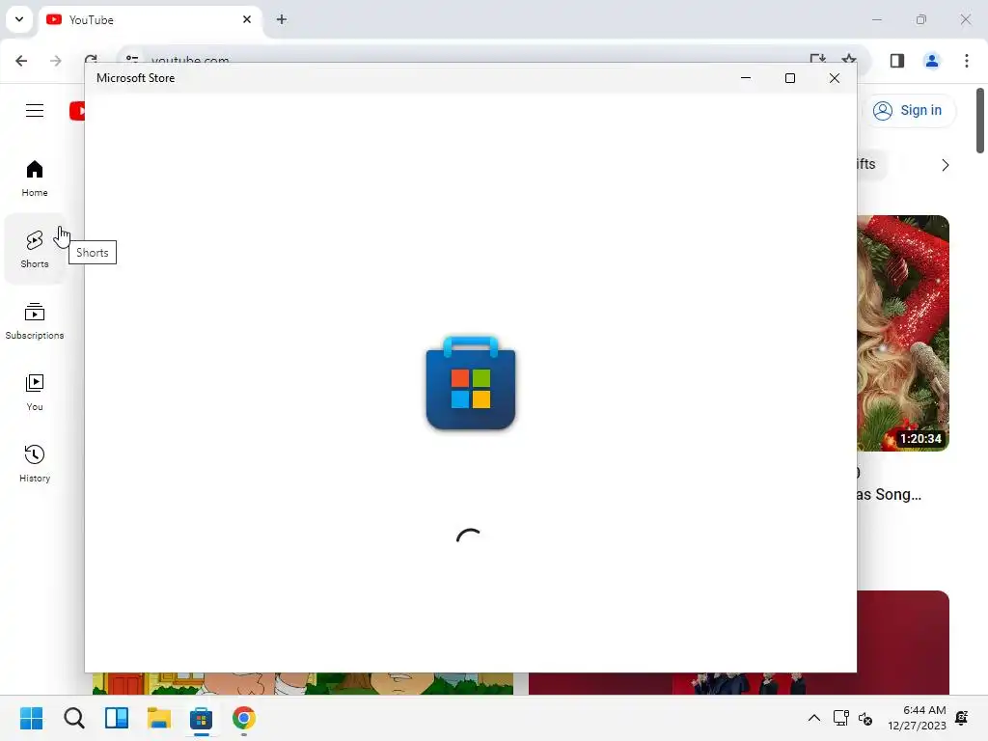Go back in Chrome
Screen dimensions: 988x741
[21, 61]
